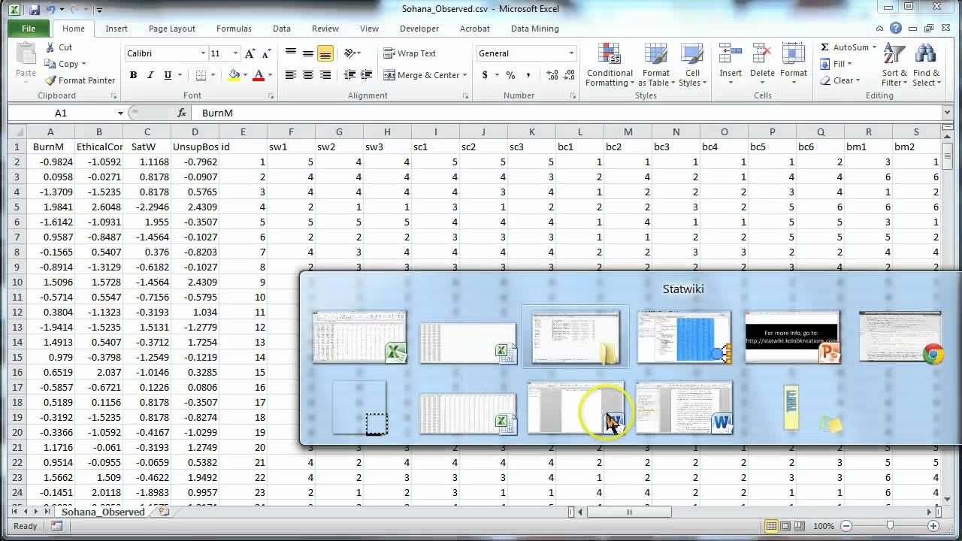Image resolution: width=962 pixels, height=541 pixels.
Task: Open Merge & Center dropdown arrow
Action: click(465, 75)
